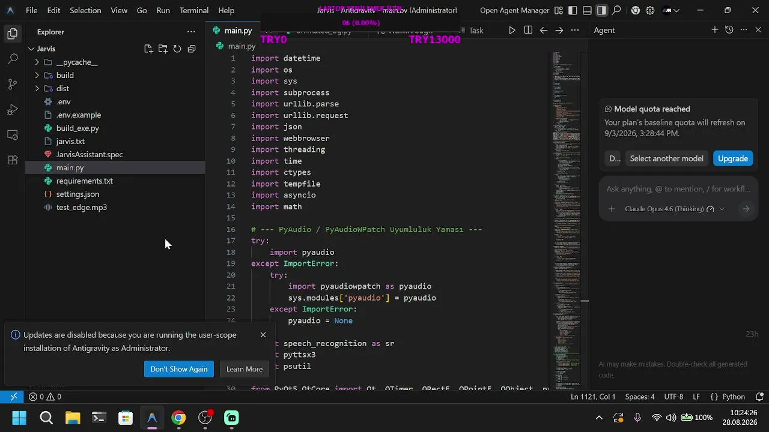Image resolution: width=769 pixels, height=432 pixels.
Task: Expand the build folder
Action: coord(37,76)
